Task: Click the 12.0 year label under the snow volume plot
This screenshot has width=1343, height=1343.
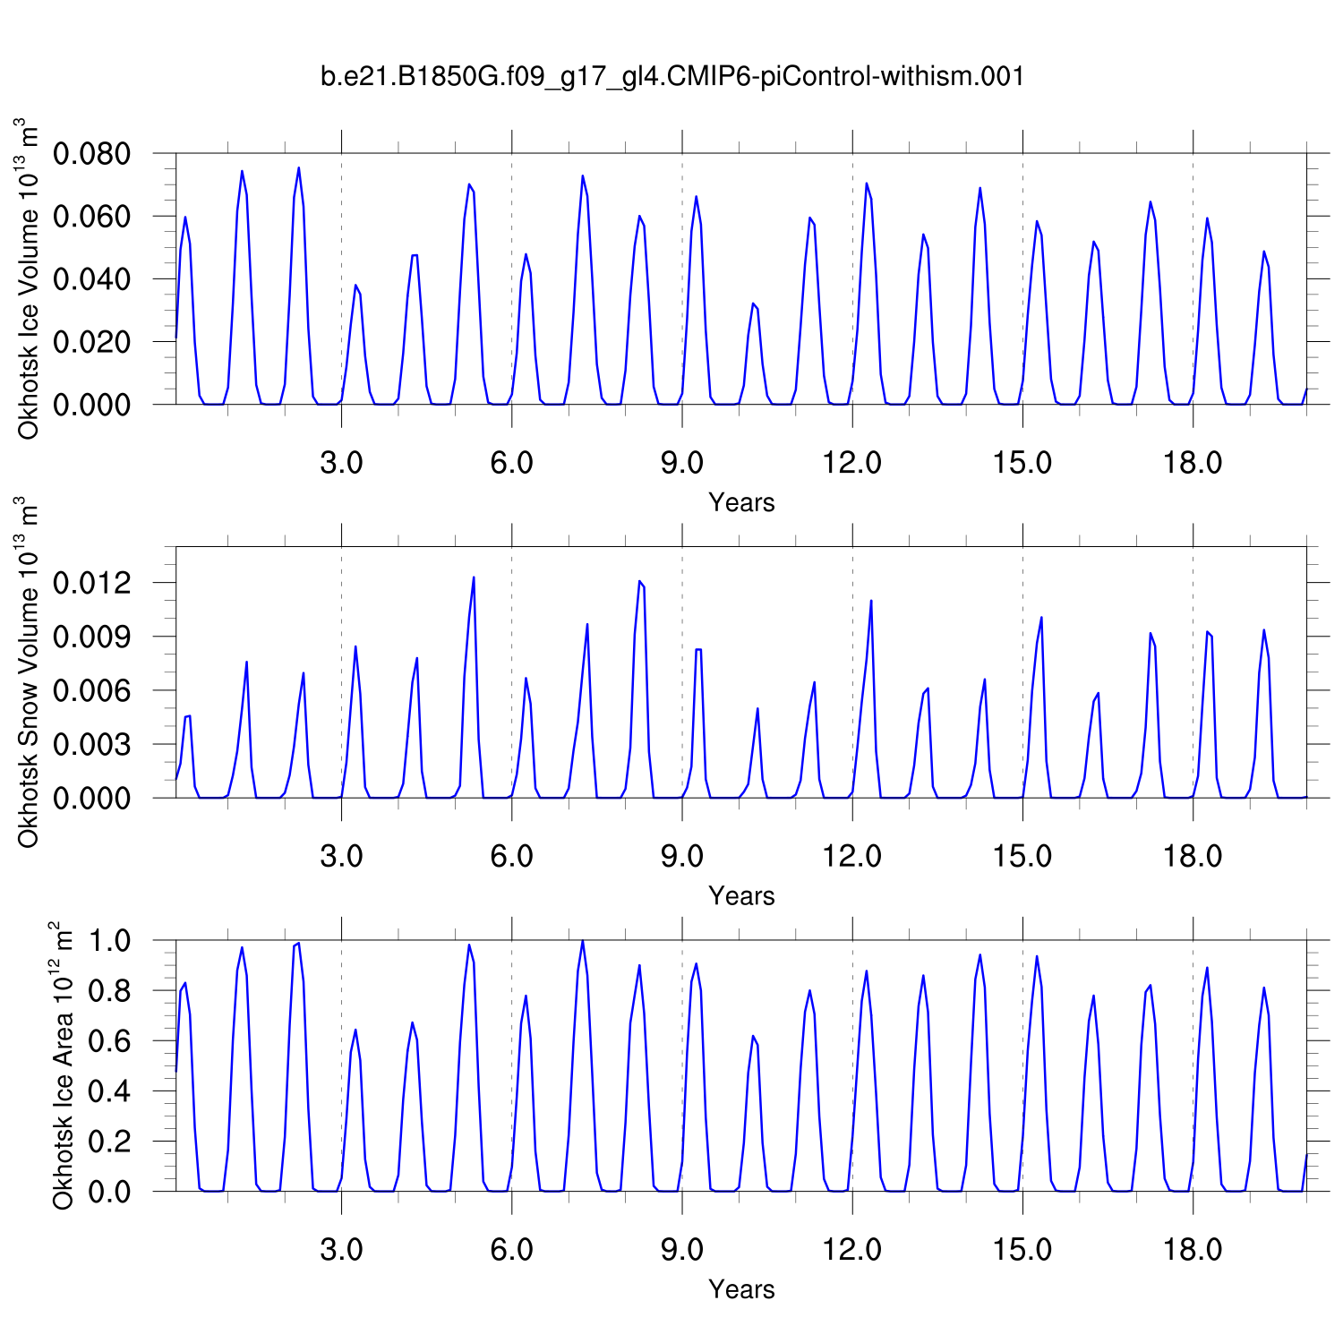Action: pyautogui.click(x=852, y=856)
